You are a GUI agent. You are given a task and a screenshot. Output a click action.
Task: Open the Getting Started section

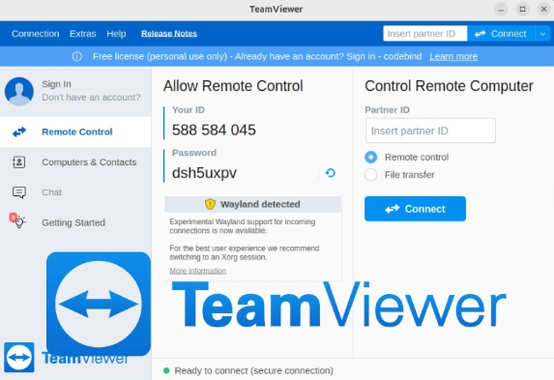(x=75, y=222)
